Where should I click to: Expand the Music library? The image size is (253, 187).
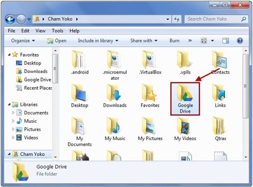coord(13,121)
